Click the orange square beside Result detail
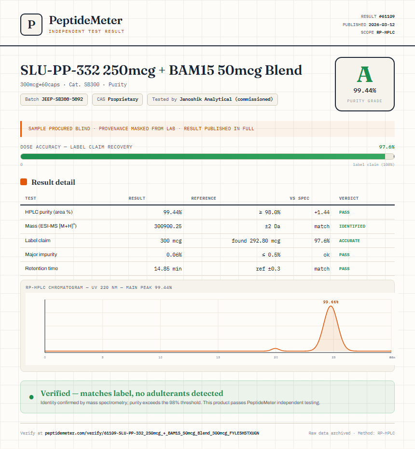Viewport: 415px width, 449px height. coord(24,182)
